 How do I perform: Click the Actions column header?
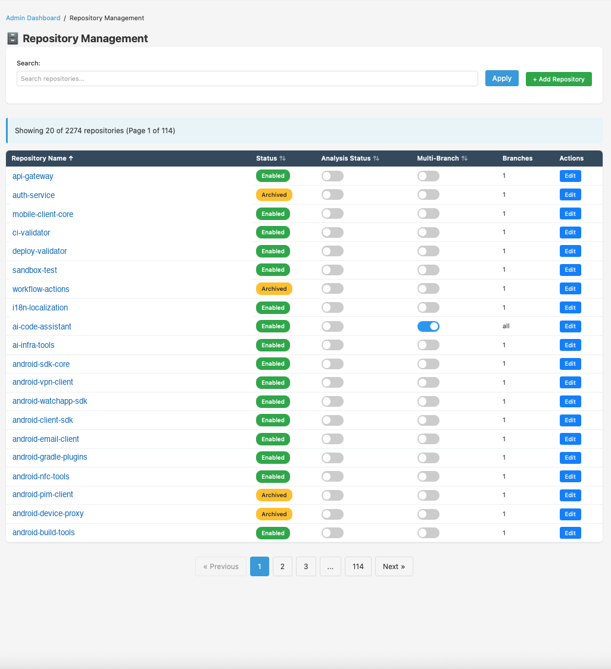(571, 158)
